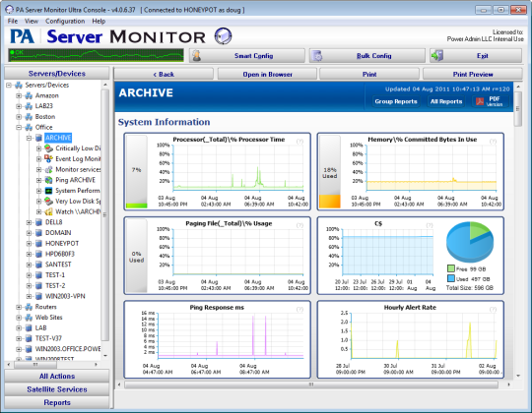Click the Critically Low Disk monitor icon
Screen dimensions: 532x413
[x=49, y=148]
